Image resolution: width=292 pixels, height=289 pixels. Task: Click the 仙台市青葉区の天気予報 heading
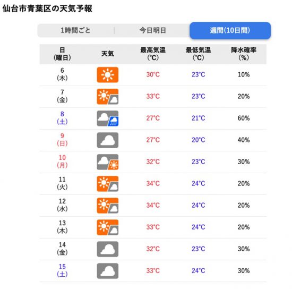pyautogui.click(x=47, y=8)
